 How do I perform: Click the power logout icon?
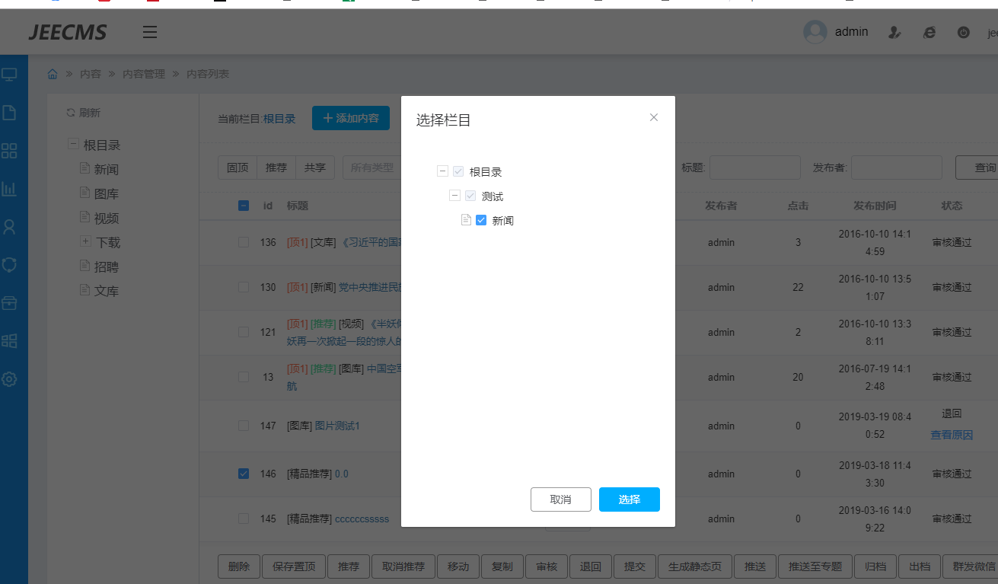[963, 32]
